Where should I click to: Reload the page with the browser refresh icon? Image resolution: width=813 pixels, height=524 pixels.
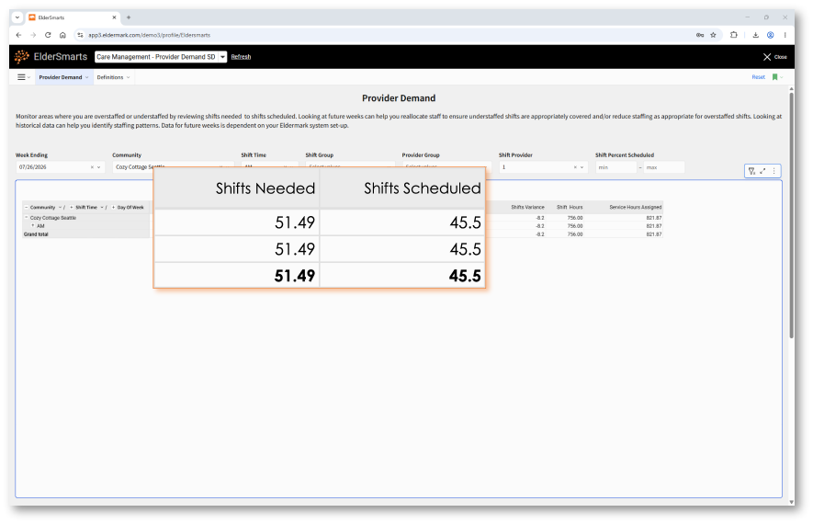click(48, 35)
